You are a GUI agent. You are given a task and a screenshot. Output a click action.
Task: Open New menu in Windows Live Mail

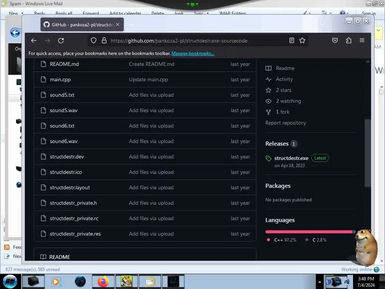16,13
